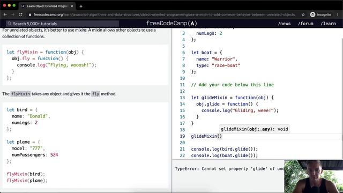Select the Learn Object Oriented Programming tab
The width and height of the screenshot is (343, 193).
tap(47, 6)
